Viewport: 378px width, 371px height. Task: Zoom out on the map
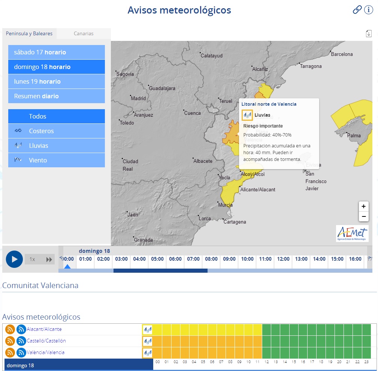click(x=363, y=216)
